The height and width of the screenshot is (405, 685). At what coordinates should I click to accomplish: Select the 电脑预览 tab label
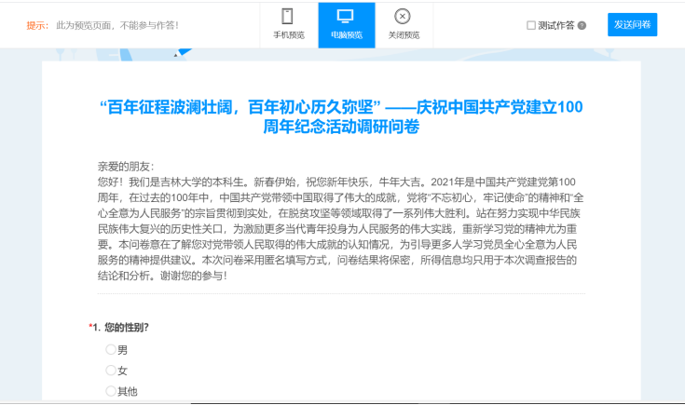pyautogui.click(x=346, y=35)
